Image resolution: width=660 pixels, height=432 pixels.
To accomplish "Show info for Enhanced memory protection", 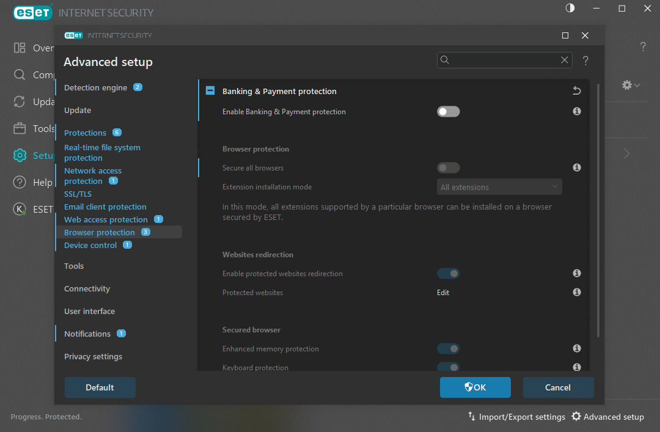I will pyautogui.click(x=577, y=348).
